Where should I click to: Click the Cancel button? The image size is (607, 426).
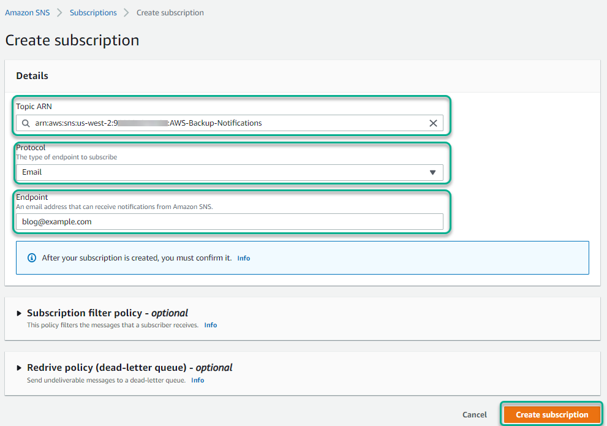coord(474,414)
